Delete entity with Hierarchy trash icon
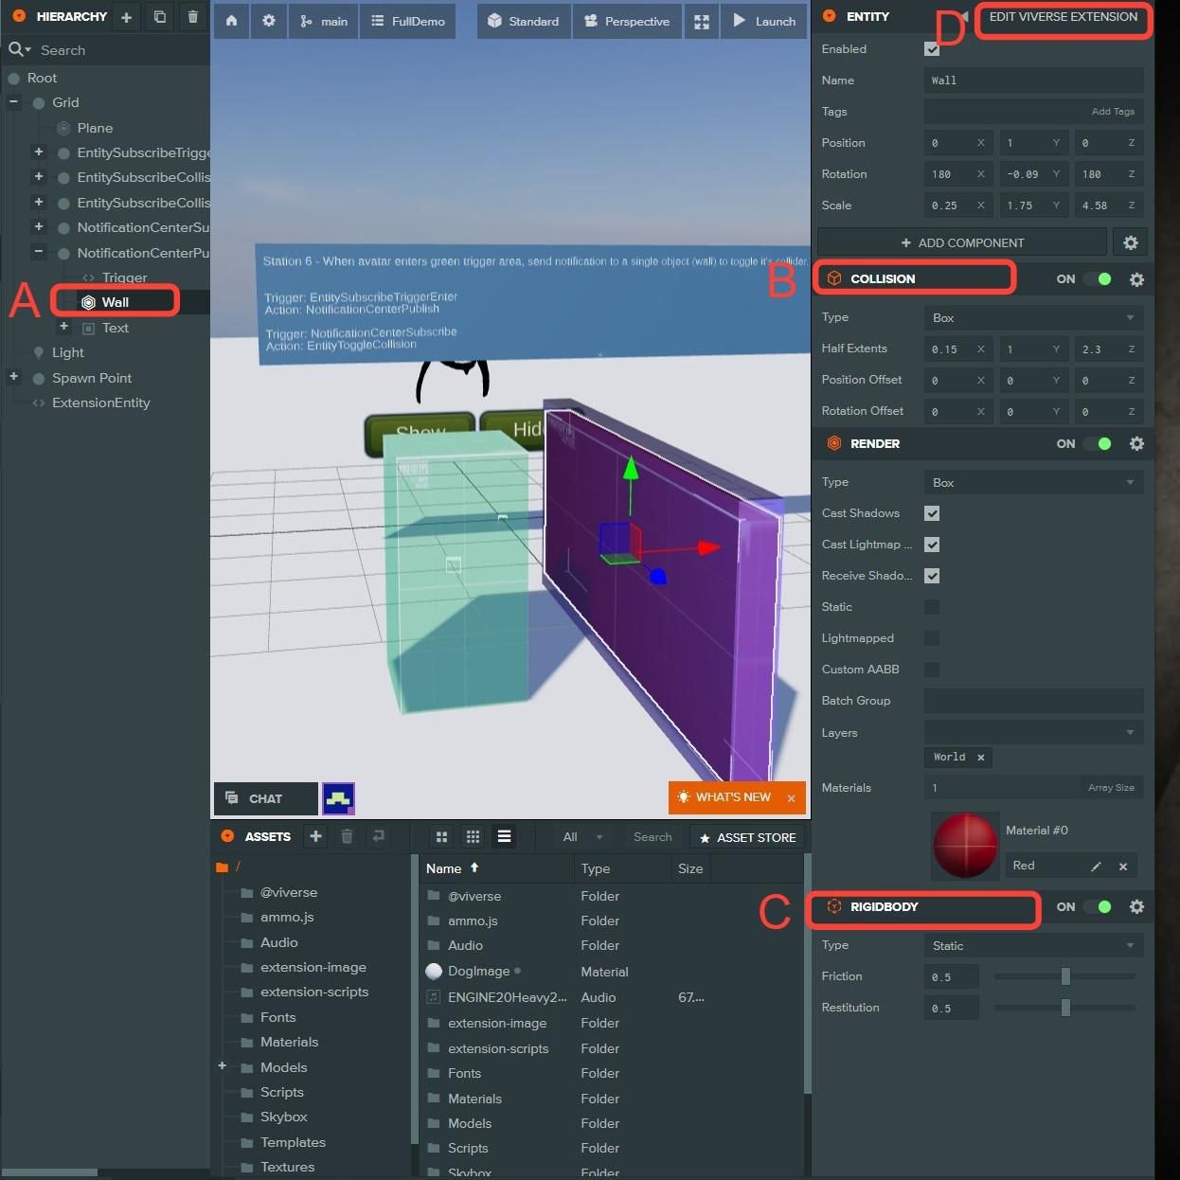The width and height of the screenshot is (1180, 1180). (193, 17)
